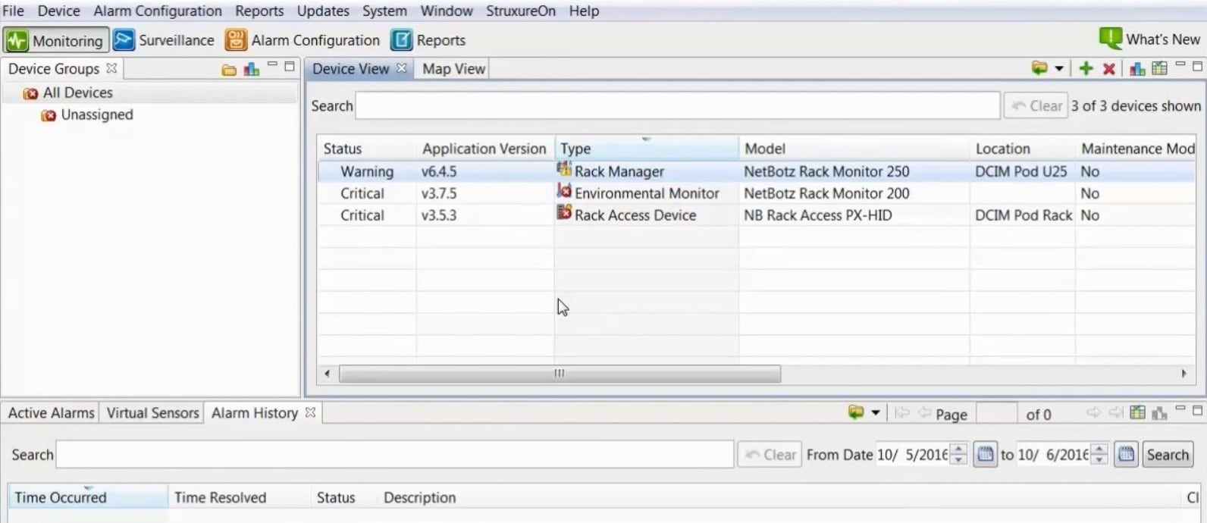Click the Device View search field
This screenshot has width=1207, height=523.
pyautogui.click(x=678, y=105)
